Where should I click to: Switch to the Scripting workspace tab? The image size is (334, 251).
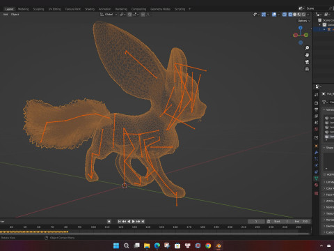[x=180, y=9]
